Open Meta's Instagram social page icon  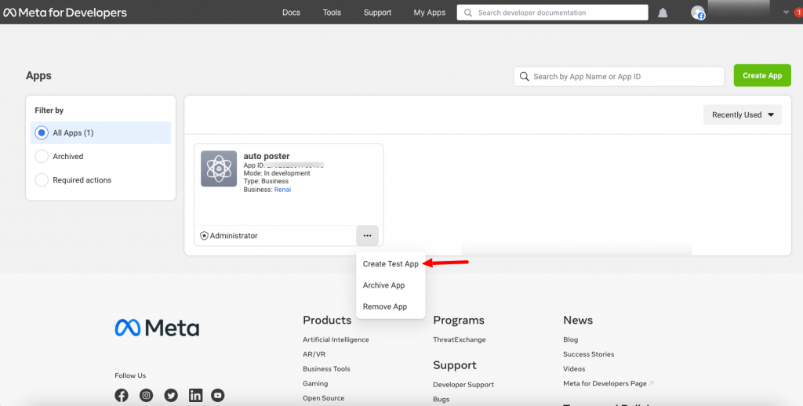coord(146,395)
